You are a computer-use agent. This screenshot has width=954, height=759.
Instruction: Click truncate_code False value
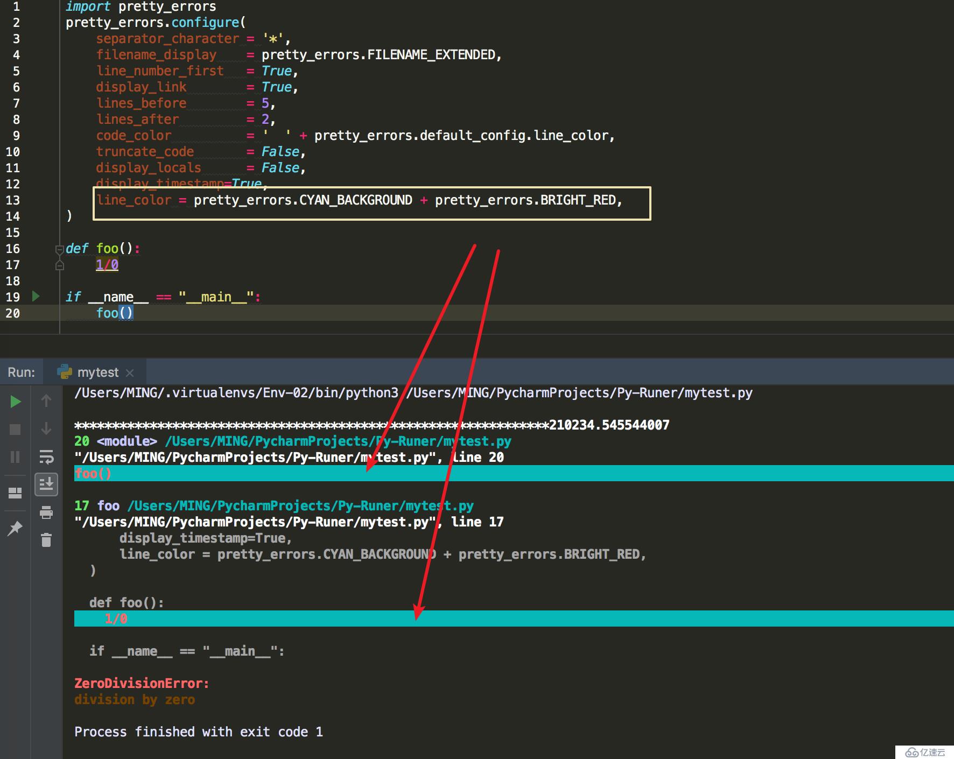280,152
